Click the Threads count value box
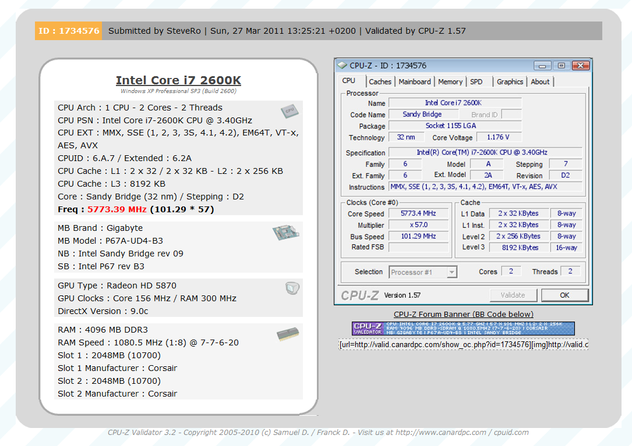 click(570, 272)
